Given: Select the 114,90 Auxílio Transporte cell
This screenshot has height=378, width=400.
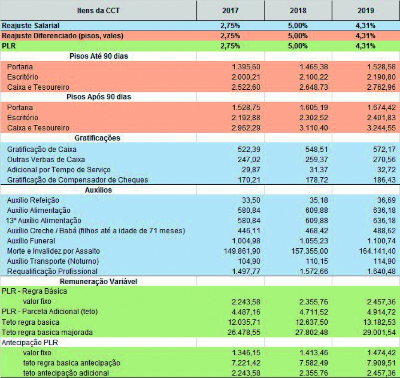Looking at the screenshot, I should pyautogui.click(x=384, y=262).
